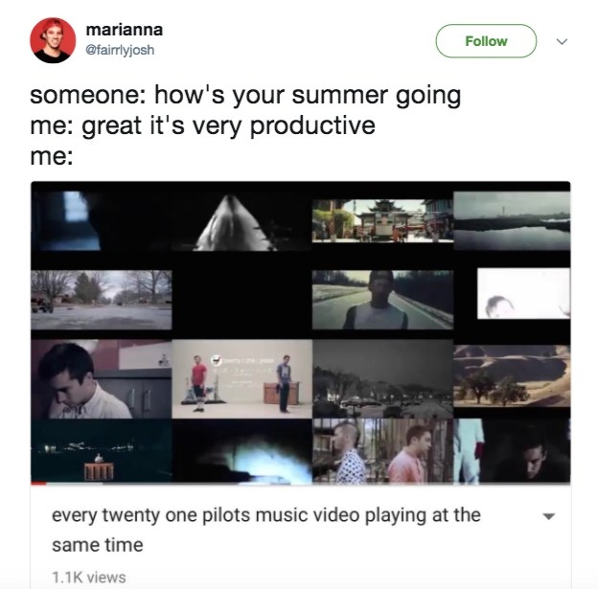598x589 pixels.
Task: Expand the video description arrow
Action: click(x=549, y=516)
